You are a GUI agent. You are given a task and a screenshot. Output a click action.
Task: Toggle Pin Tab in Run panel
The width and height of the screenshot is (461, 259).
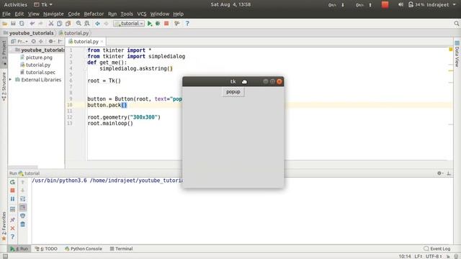tap(12, 219)
